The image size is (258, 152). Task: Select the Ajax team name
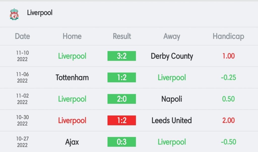72,142
